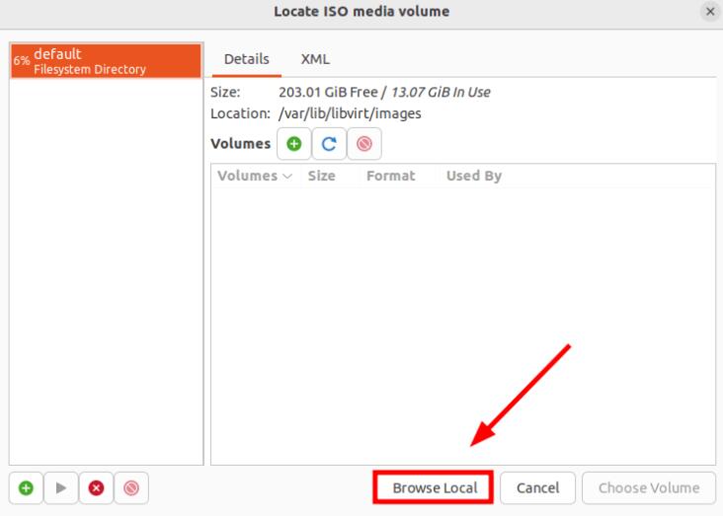Click the Cancel button
The image size is (723, 516).
[x=537, y=488]
